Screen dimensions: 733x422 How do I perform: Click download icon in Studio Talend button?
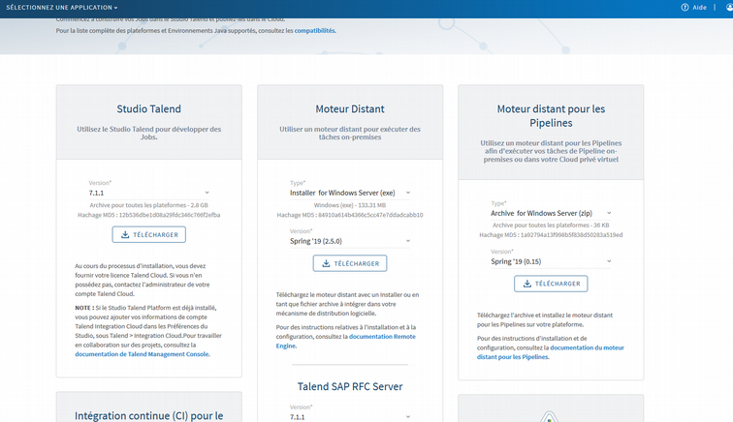[x=125, y=234]
